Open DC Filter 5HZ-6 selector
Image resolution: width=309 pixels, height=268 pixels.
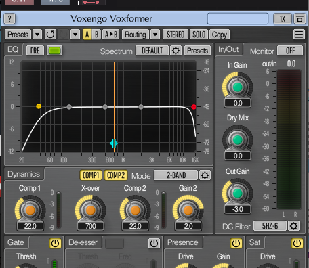[x=270, y=226]
